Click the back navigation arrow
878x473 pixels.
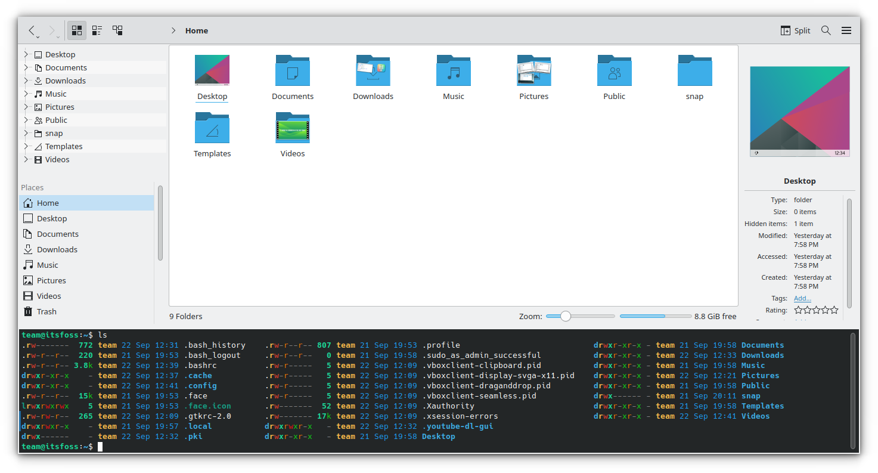[32, 30]
